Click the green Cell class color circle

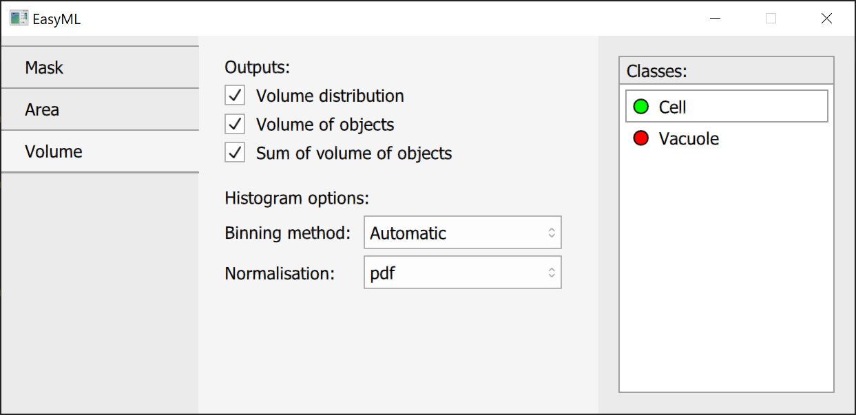click(641, 107)
